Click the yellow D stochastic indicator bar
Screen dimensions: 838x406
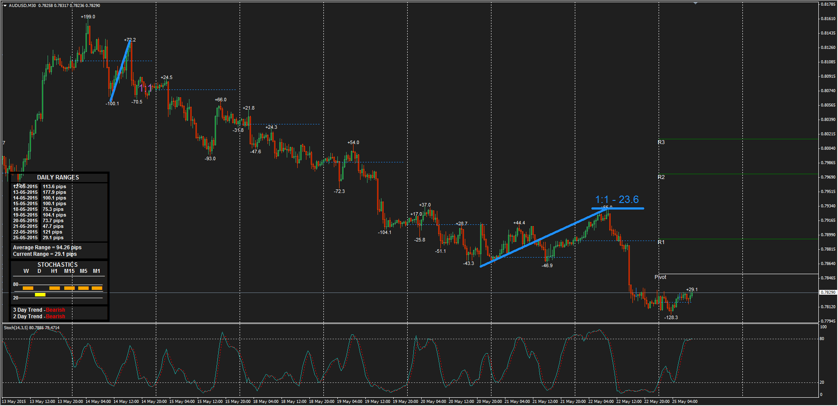pos(40,295)
